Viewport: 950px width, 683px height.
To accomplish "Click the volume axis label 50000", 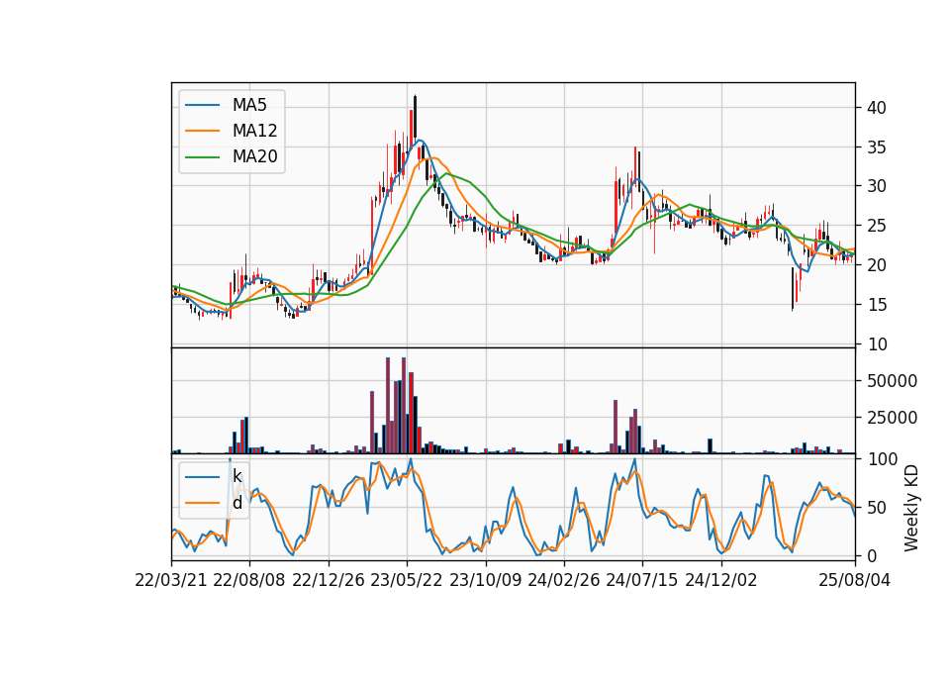I will 892,381.
